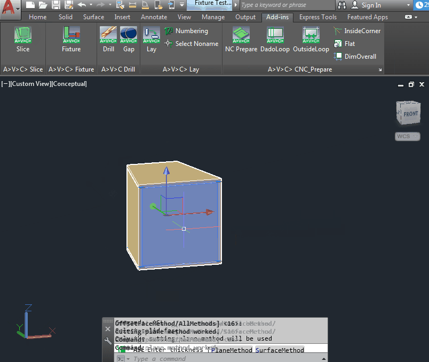Click the Numbering command

pos(187,31)
